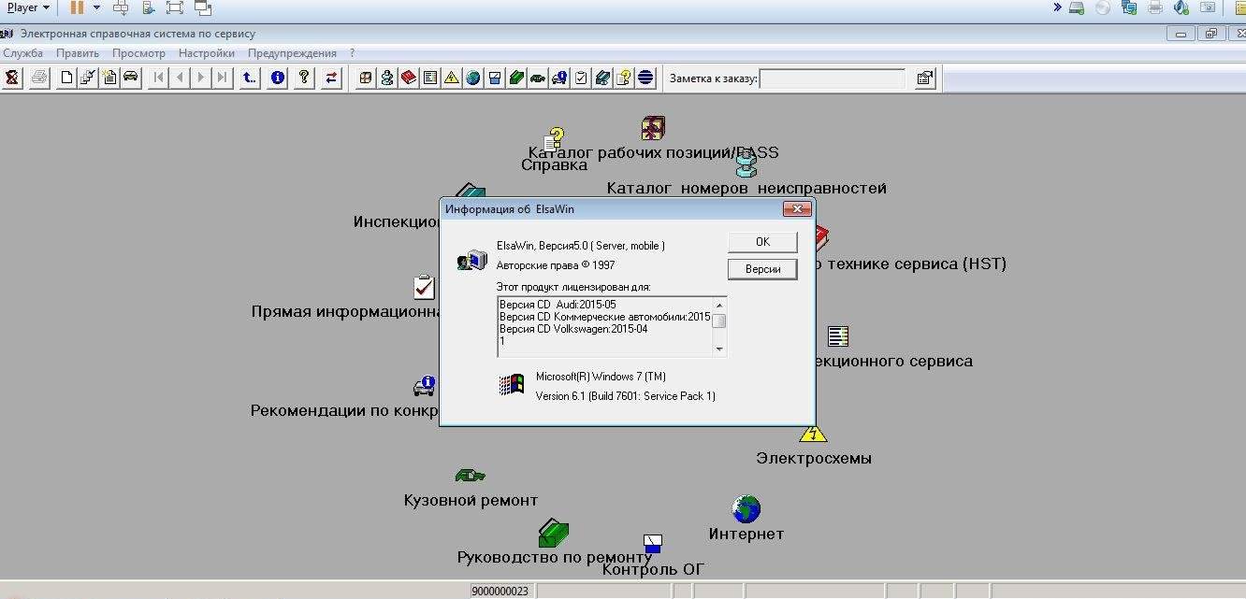Open the Настройки menu
Image resolution: width=1246 pixels, height=599 pixels.
(206, 53)
